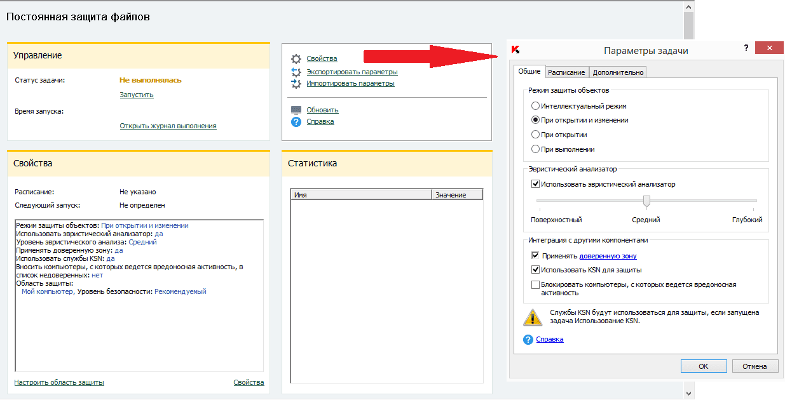Click the Имя column header in statistics table

(360, 195)
